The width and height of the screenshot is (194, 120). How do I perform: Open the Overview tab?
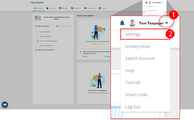(x=38, y=8)
